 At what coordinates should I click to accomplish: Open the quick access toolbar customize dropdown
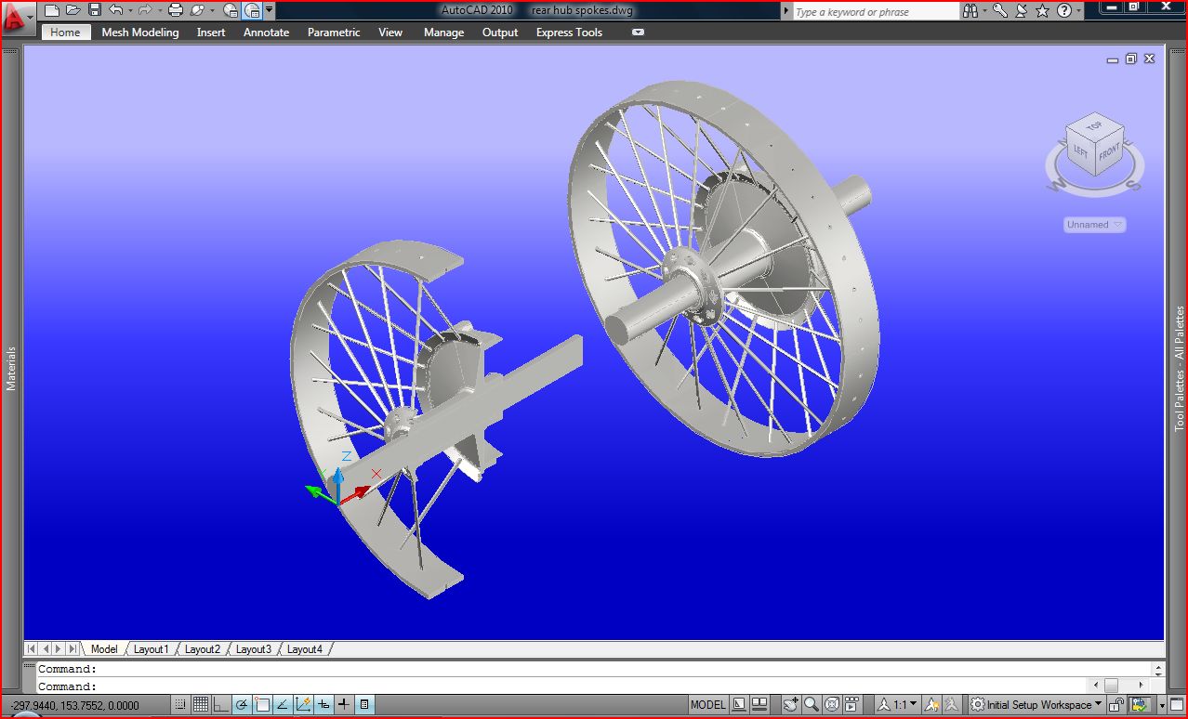pos(269,10)
